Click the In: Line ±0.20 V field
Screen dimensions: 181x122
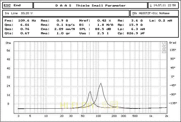[66, 13]
